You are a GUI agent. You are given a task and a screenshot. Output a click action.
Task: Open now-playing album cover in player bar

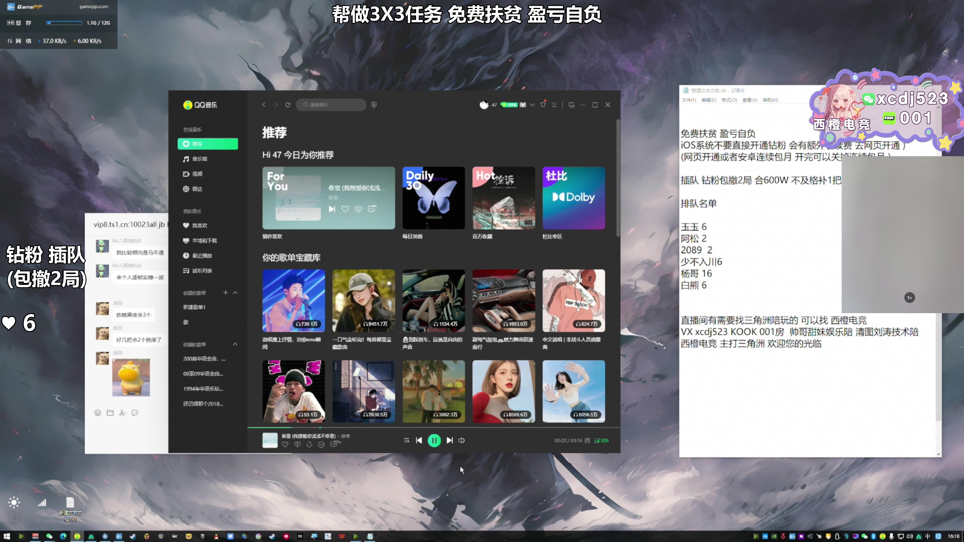pyautogui.click(x=270, y=440)
